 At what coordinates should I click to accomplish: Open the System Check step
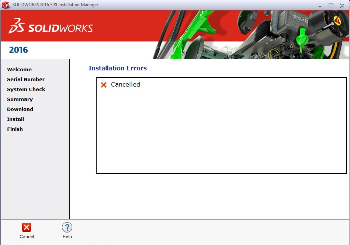coord(26,89)
